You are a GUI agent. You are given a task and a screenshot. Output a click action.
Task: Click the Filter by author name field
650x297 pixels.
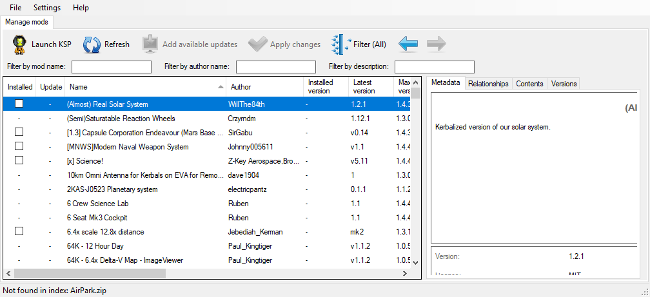(276, 67)
